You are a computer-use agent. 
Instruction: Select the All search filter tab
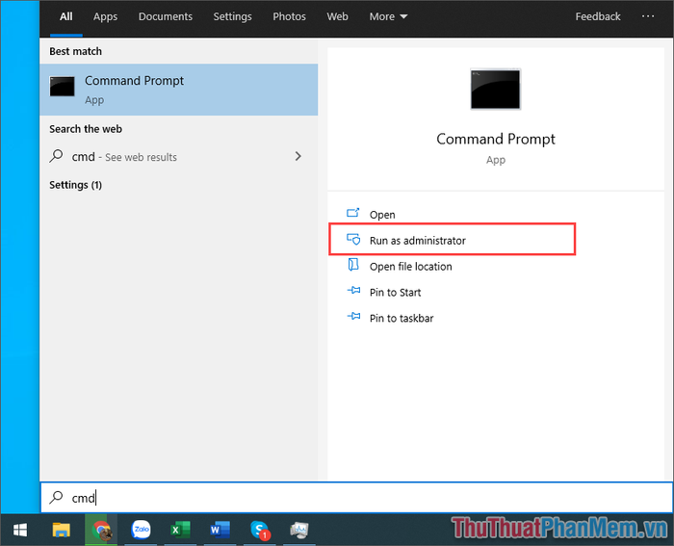(x=65, y=16)
